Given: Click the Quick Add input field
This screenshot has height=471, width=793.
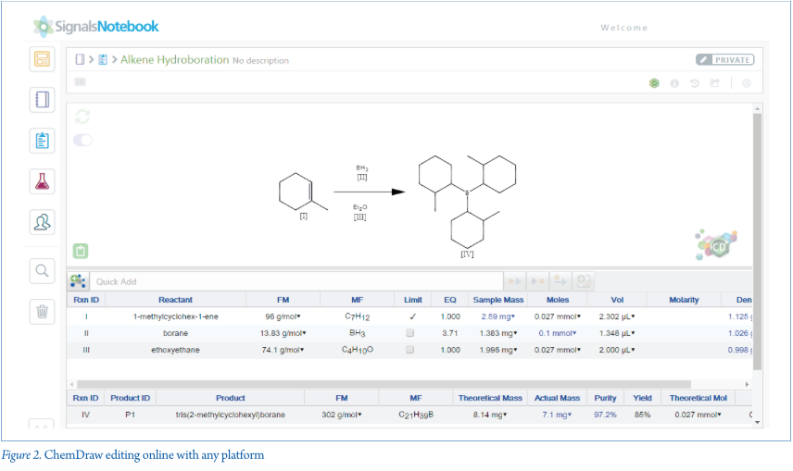Looking at the screenshot, I should [x=296, y=281].
